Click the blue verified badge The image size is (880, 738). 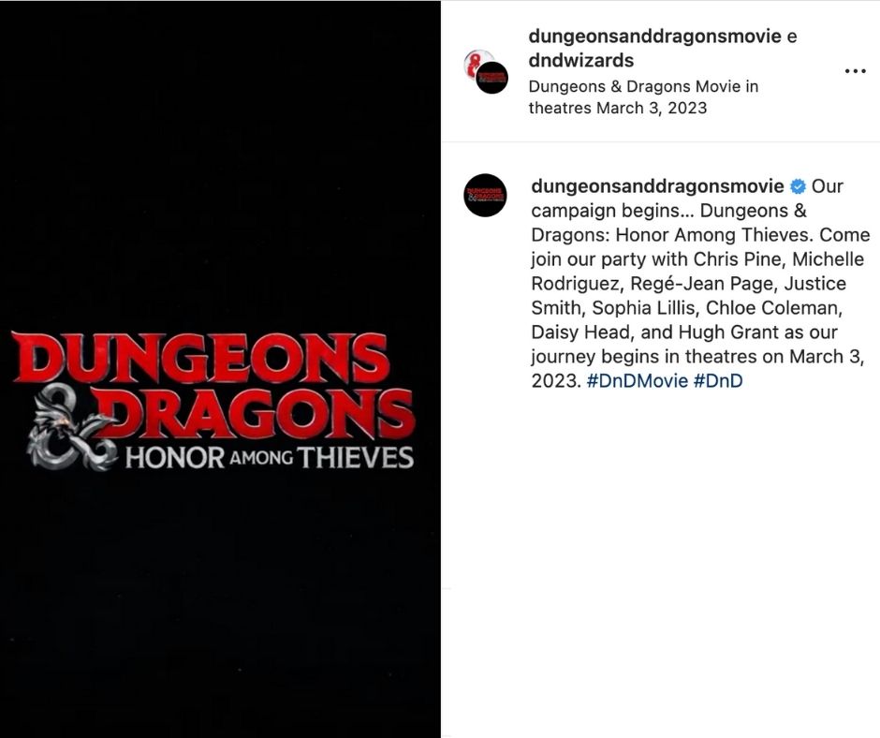coord(798,186)
